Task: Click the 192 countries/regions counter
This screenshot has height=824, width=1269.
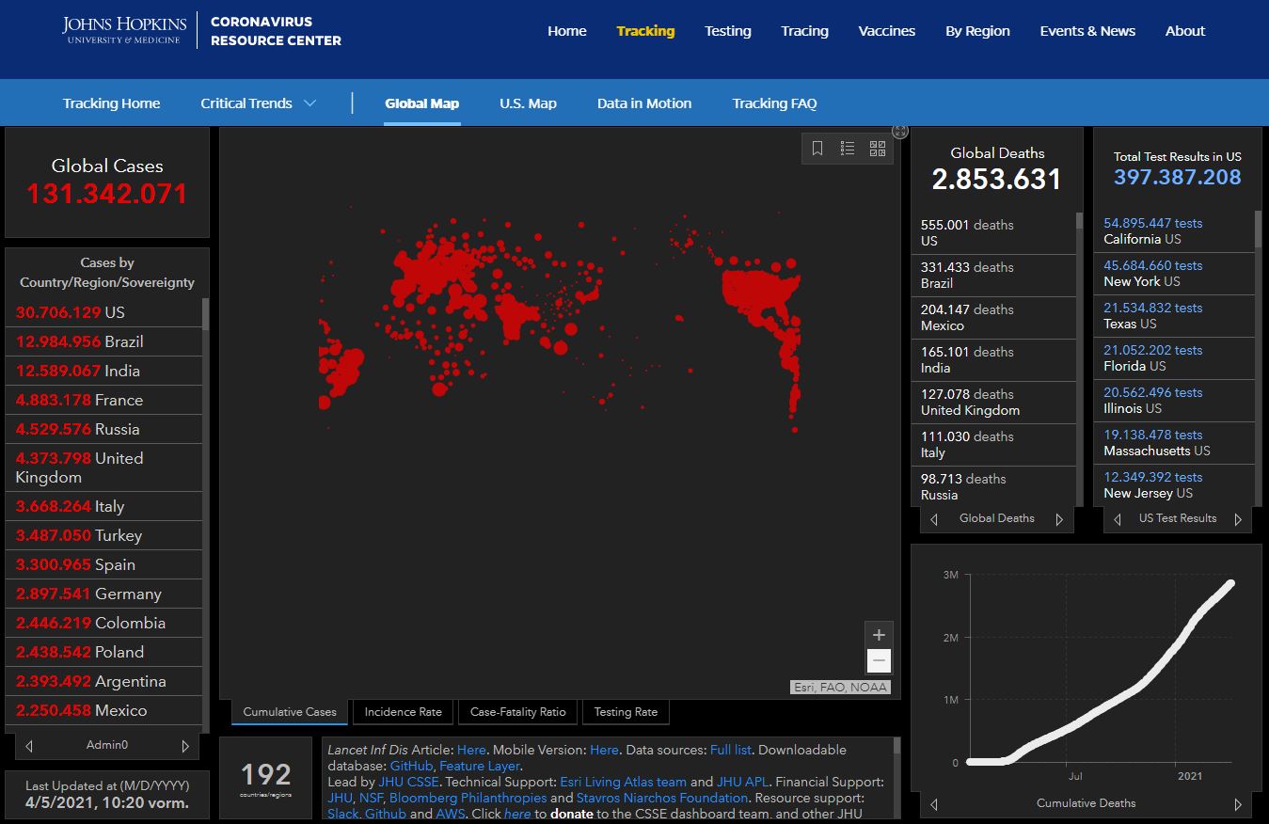Action: [265, 778]
